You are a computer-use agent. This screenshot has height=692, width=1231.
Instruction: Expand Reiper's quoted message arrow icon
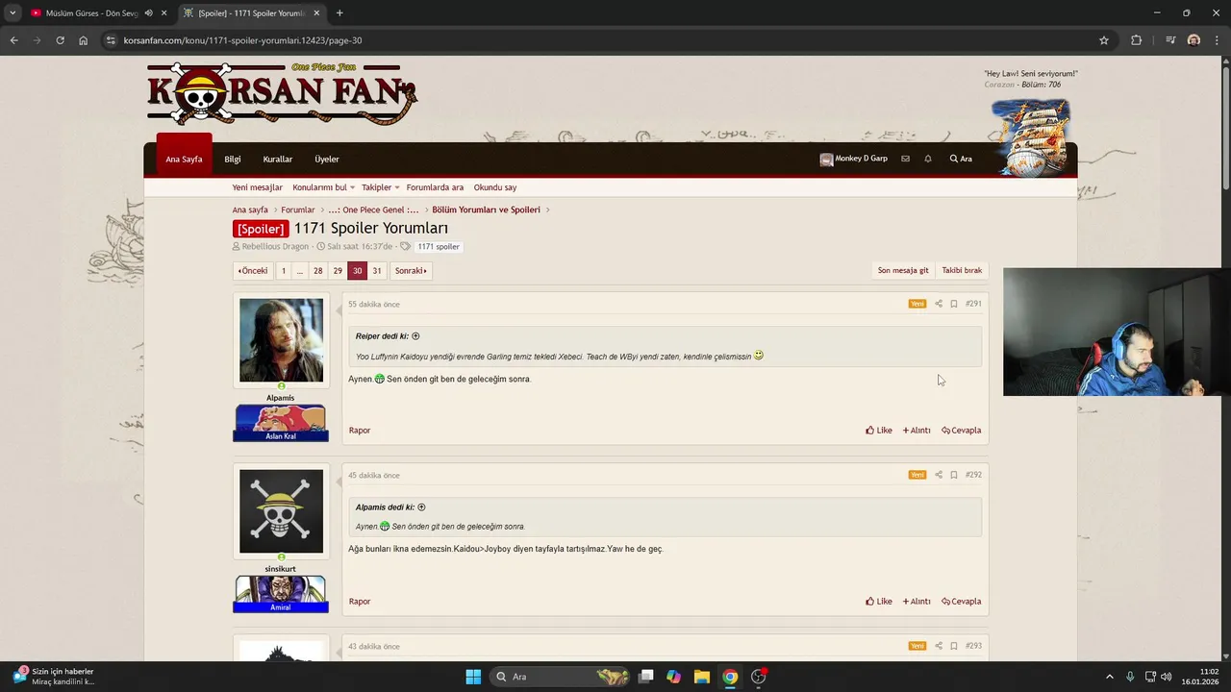(415, 336)
